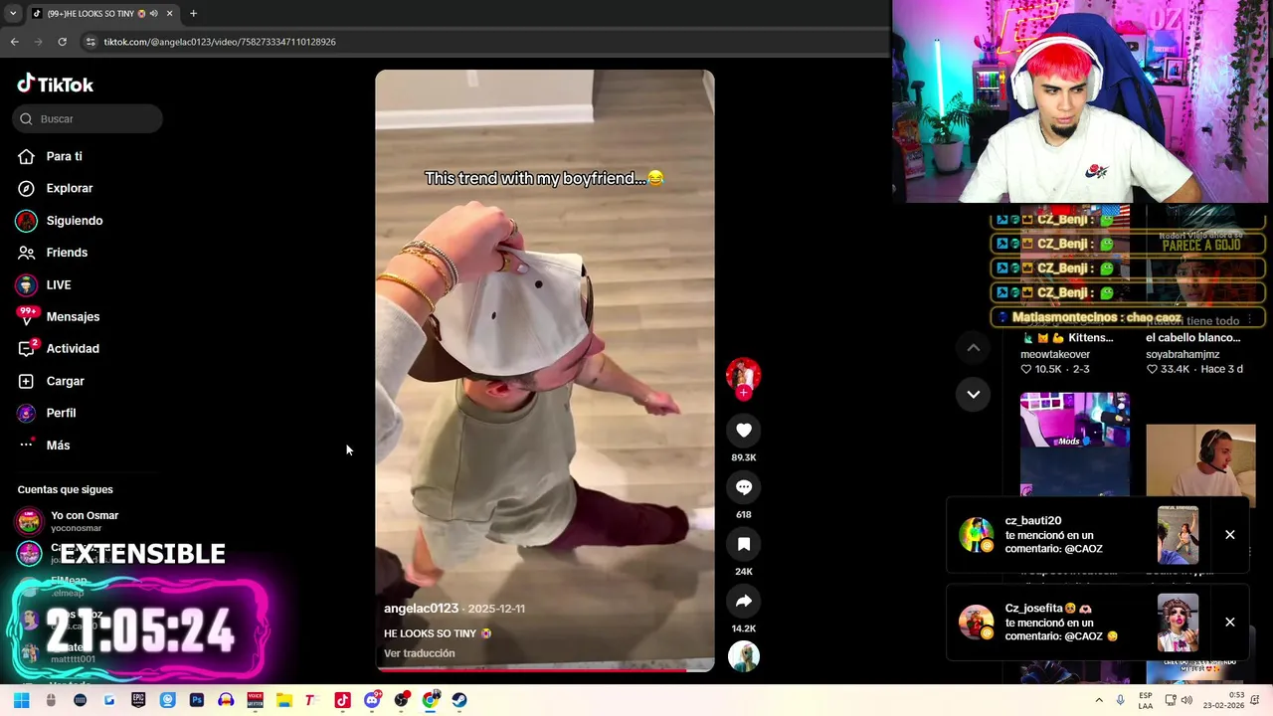Open Audacity from taskbar
This screenshot has width=1273, height=716.
pos(226,700)
